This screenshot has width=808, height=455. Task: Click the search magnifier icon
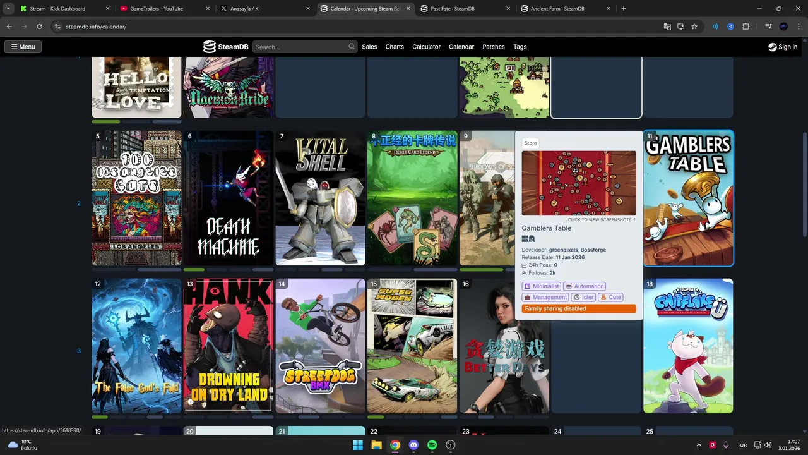click(352, 47)
